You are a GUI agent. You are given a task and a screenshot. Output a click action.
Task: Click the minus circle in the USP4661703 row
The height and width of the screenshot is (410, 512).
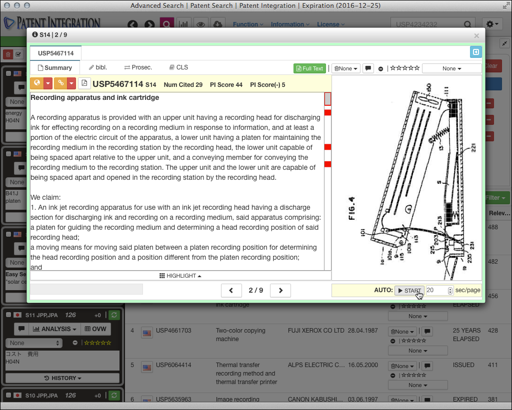393,341
